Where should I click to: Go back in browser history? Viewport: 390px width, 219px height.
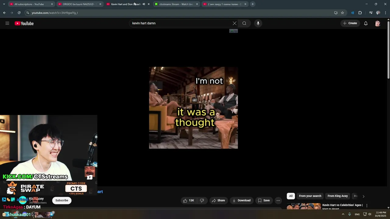[x=4, y=13]
